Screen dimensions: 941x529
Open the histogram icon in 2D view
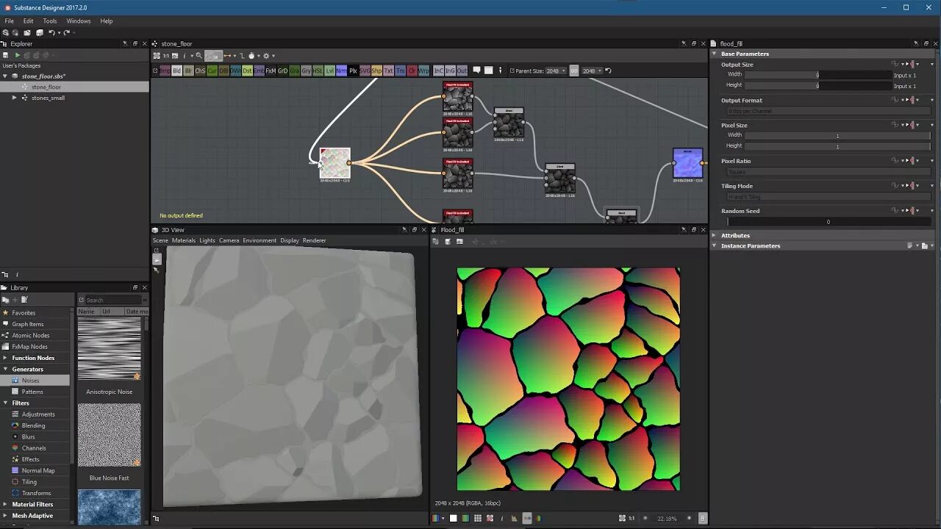click(x=514, y=518)
